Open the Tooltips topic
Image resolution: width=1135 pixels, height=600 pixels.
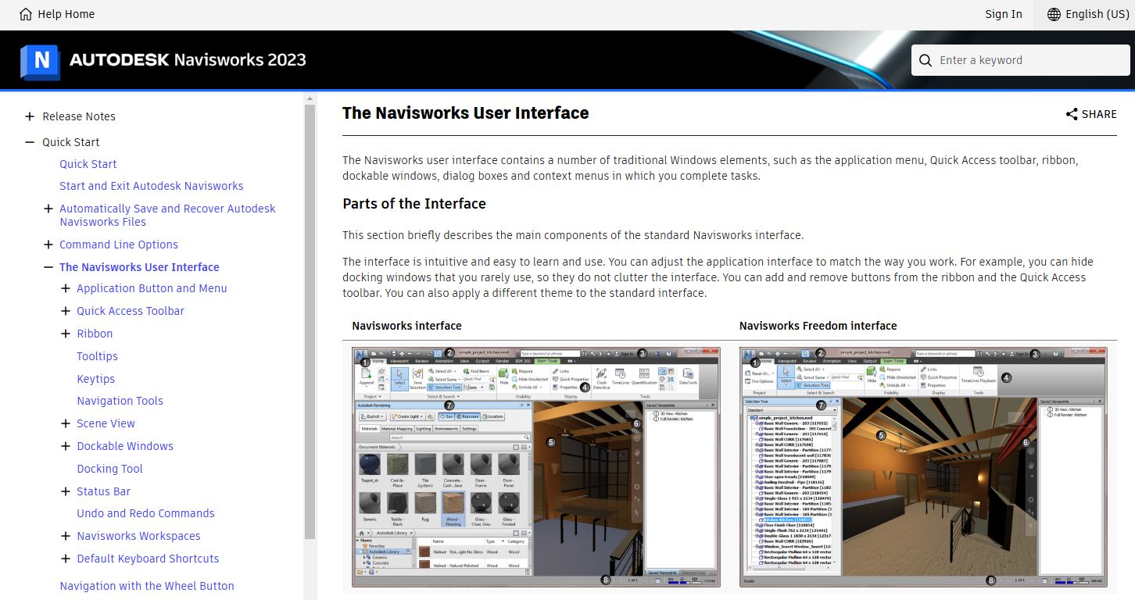[x=97, y=356]
